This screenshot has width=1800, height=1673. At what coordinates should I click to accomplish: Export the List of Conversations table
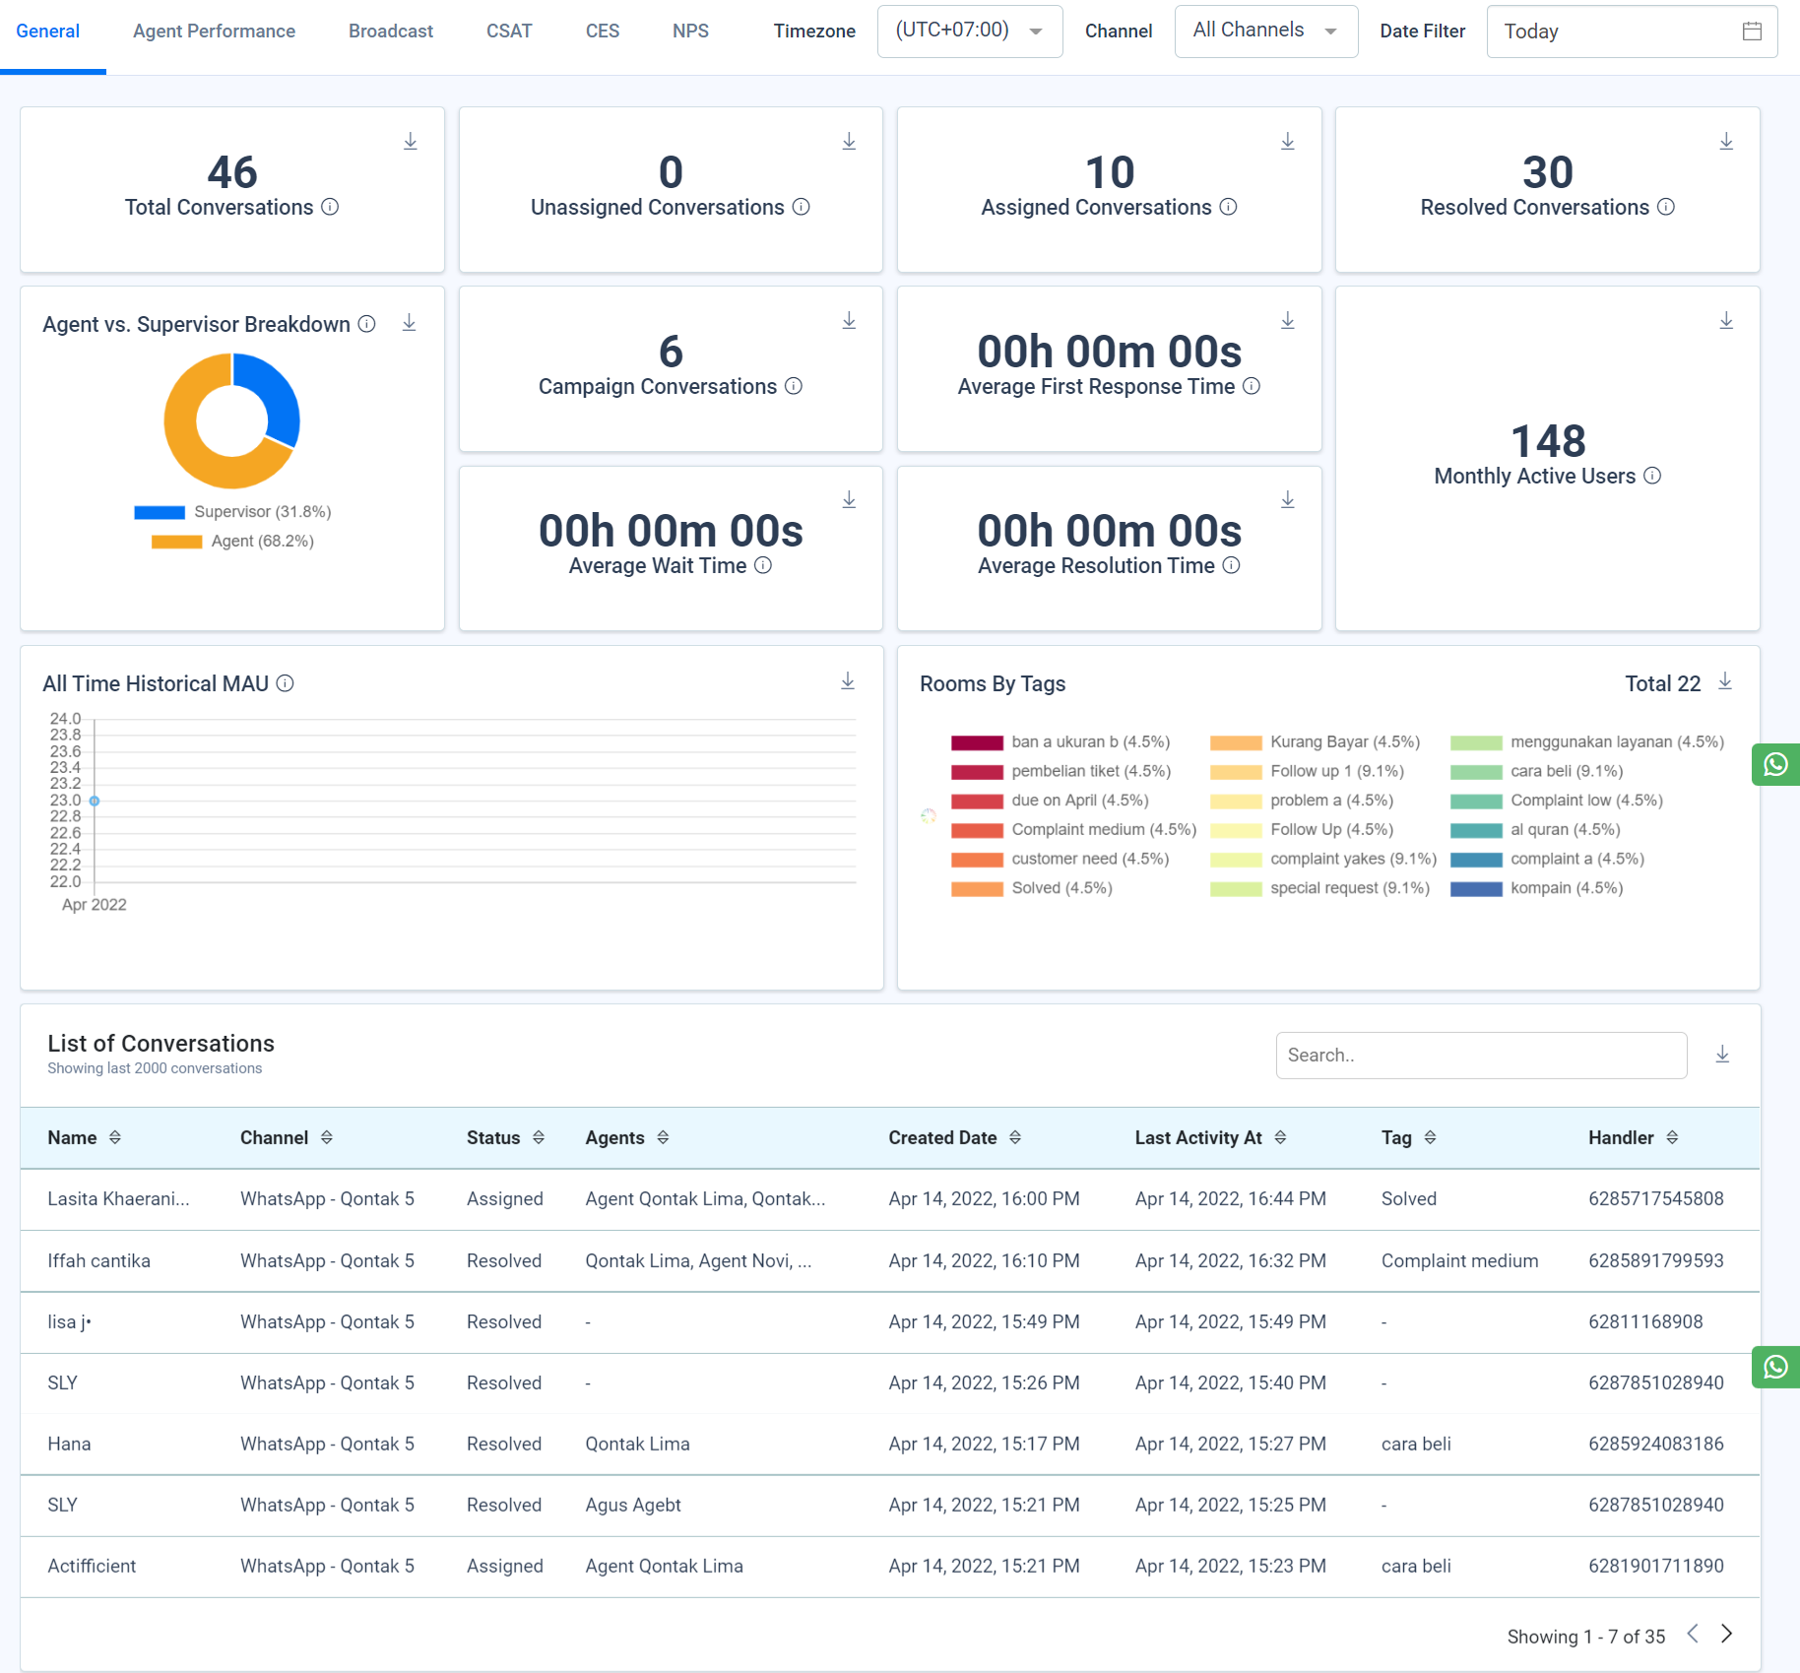point(1722,1053)
